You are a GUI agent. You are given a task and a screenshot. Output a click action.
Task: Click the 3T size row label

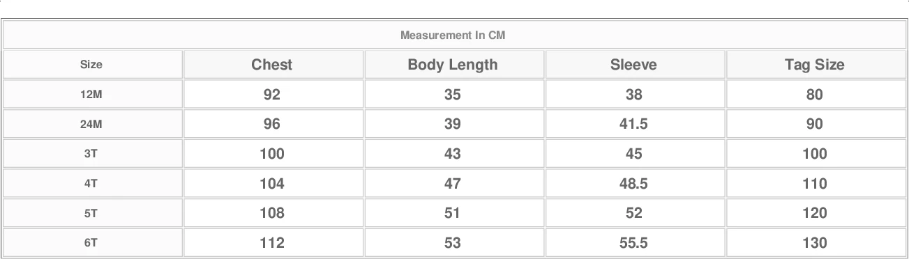coord(91,154)
